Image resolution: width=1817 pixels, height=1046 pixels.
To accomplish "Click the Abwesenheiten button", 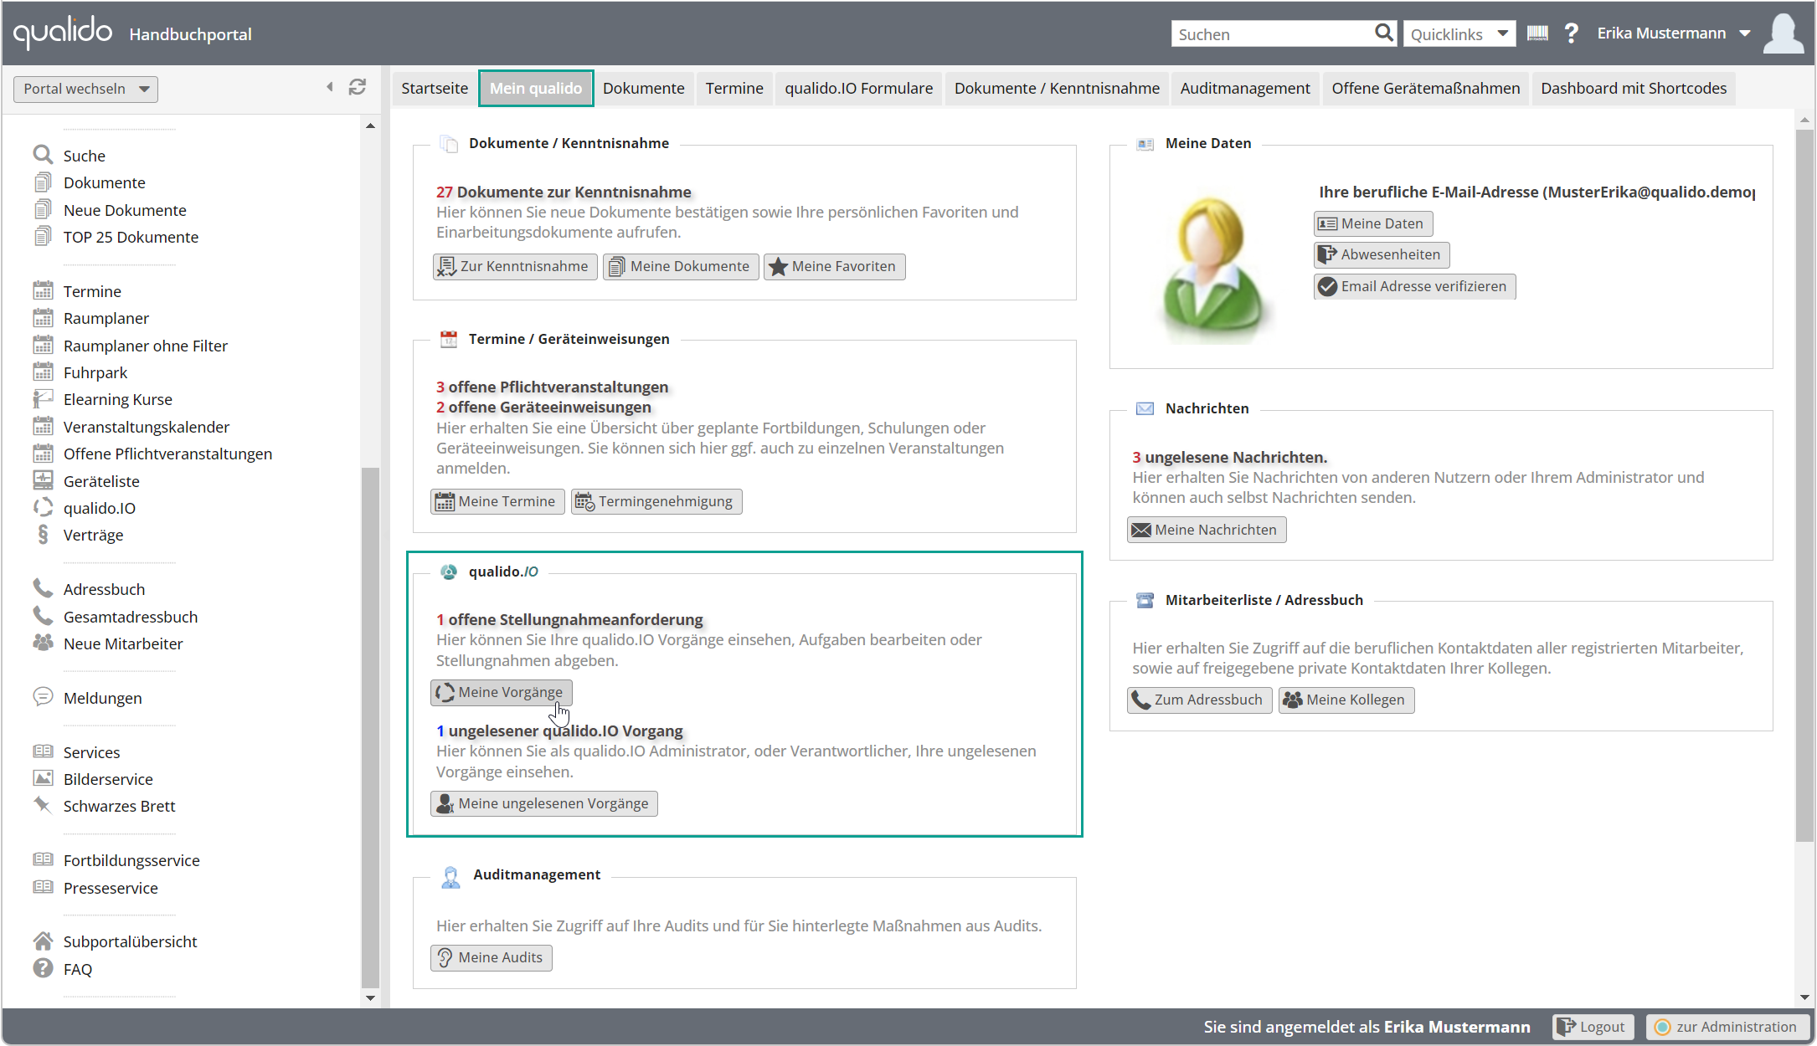I will (x=1382, y=254).
